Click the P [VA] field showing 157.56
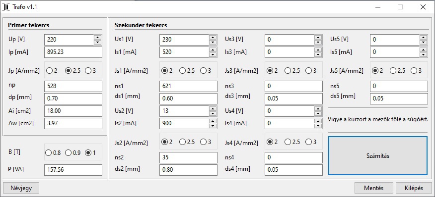 click(x=73, y=170)
